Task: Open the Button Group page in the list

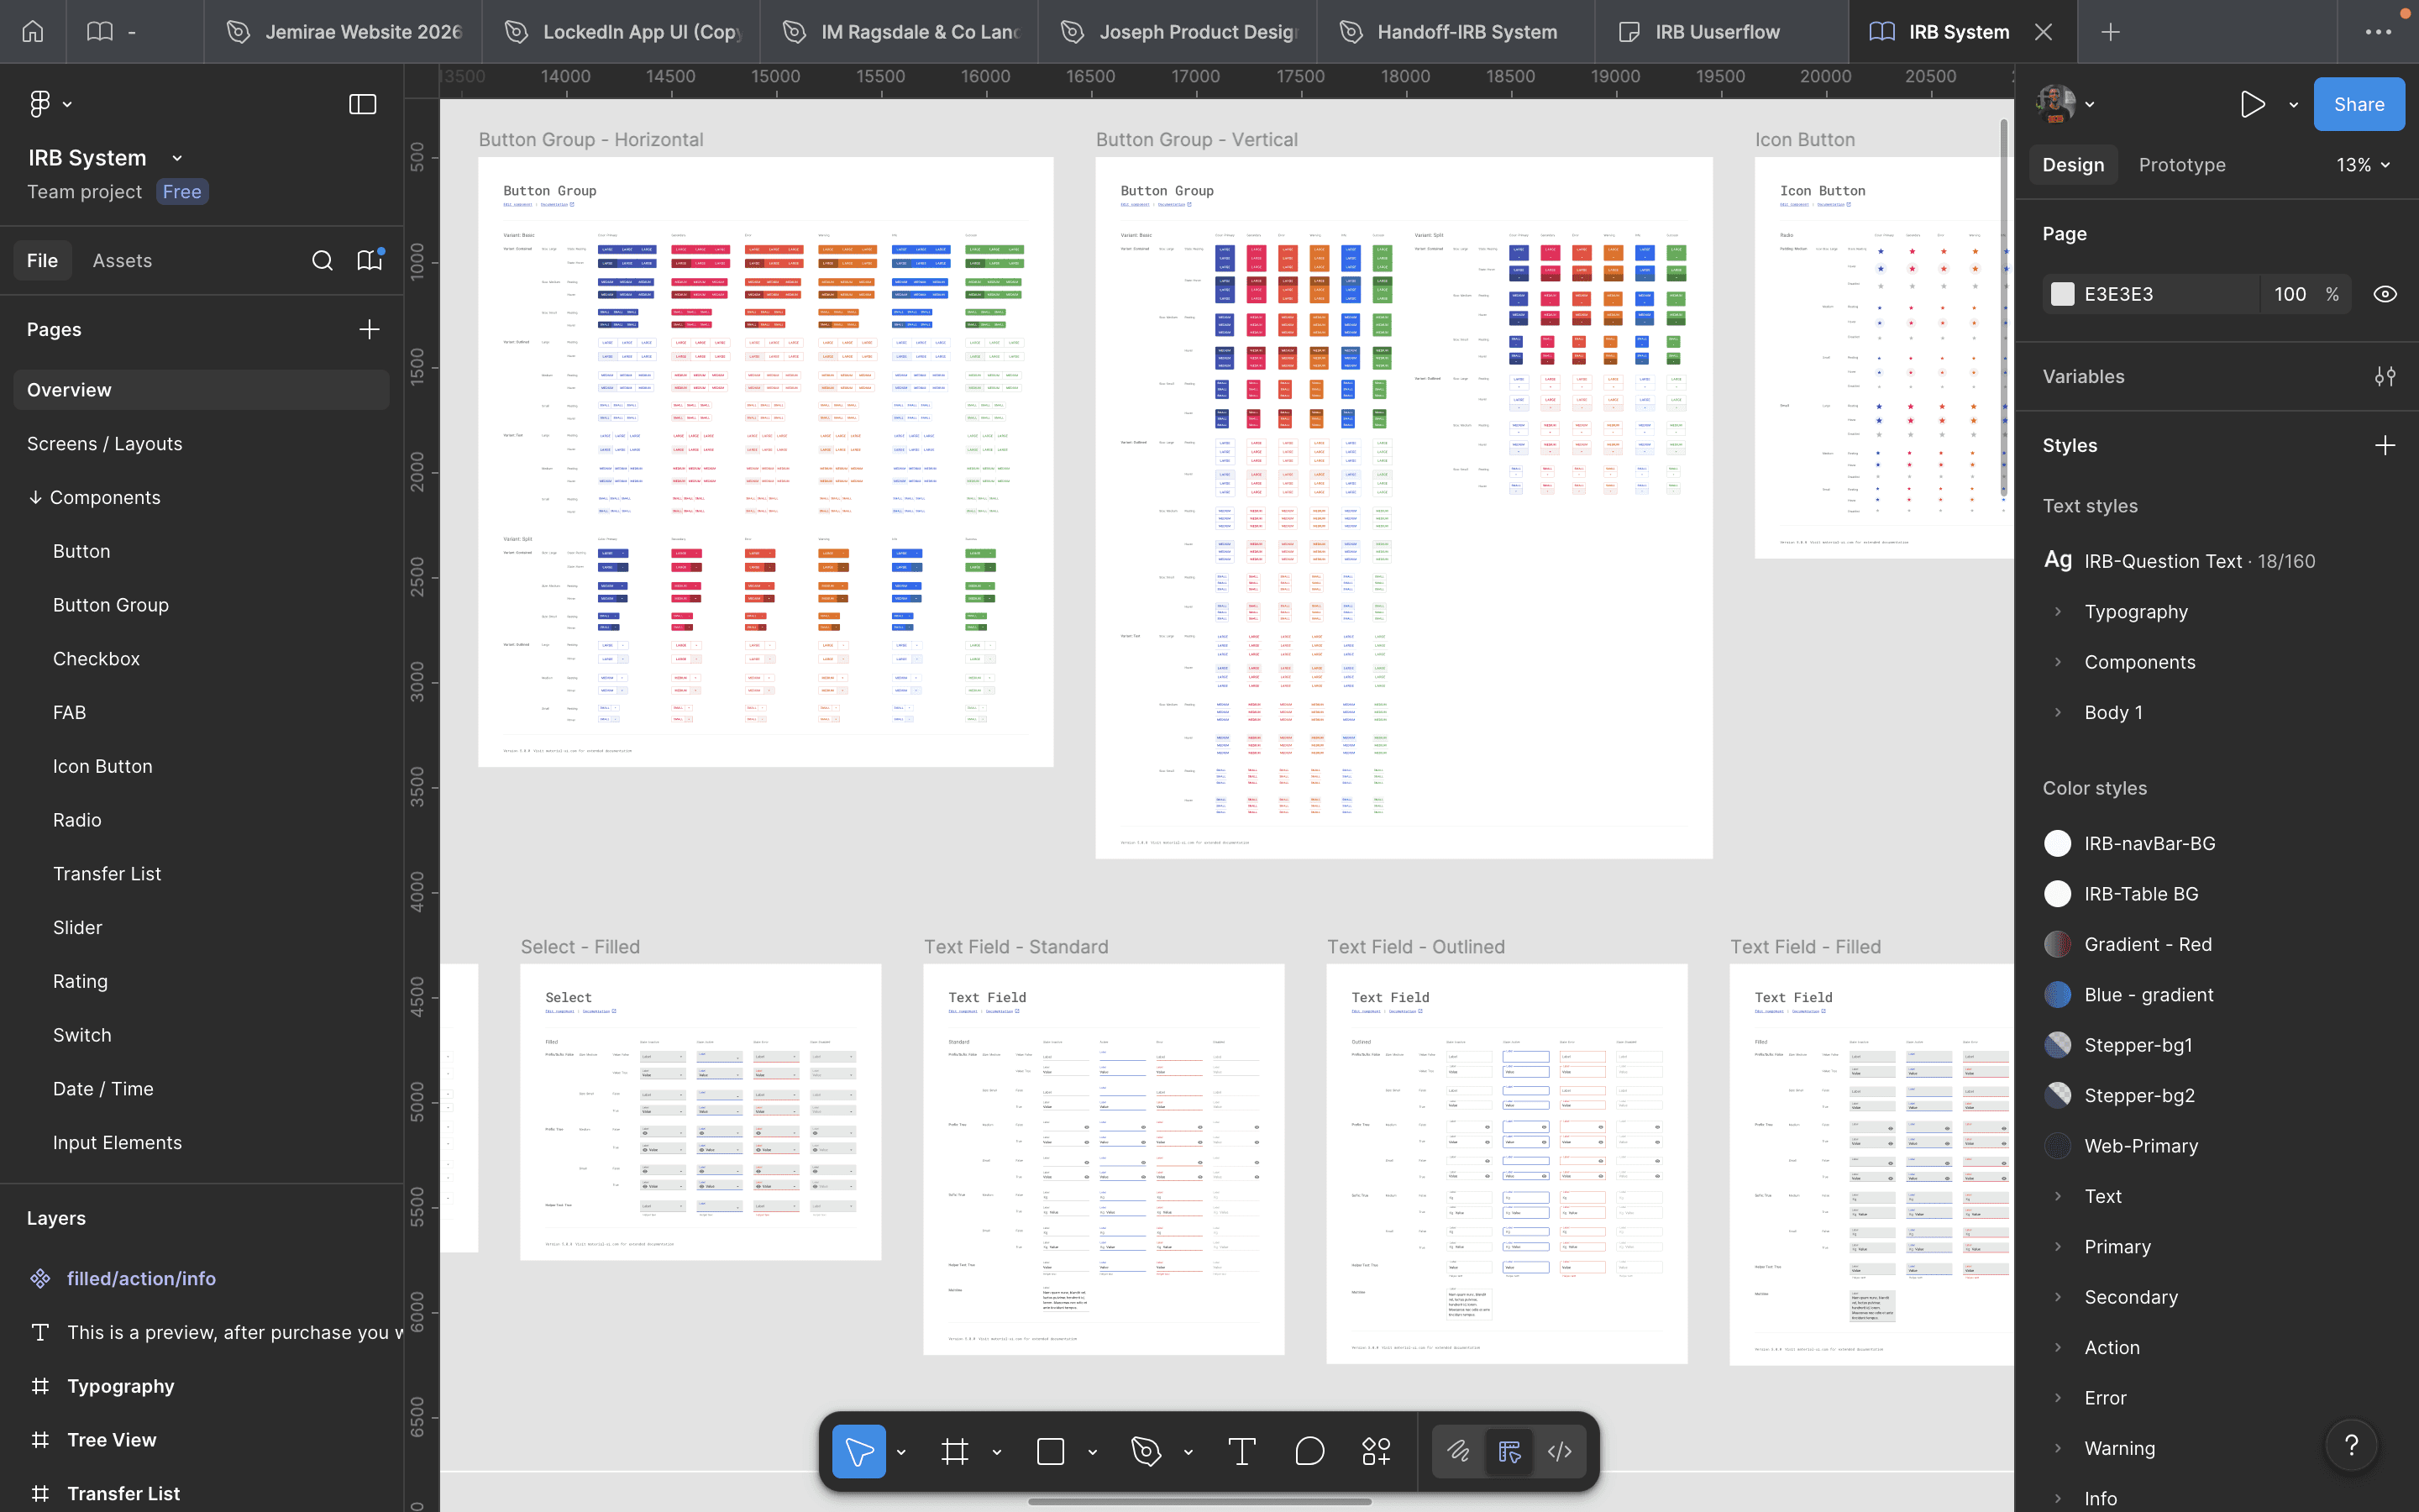Action: [x=111, y=605]
